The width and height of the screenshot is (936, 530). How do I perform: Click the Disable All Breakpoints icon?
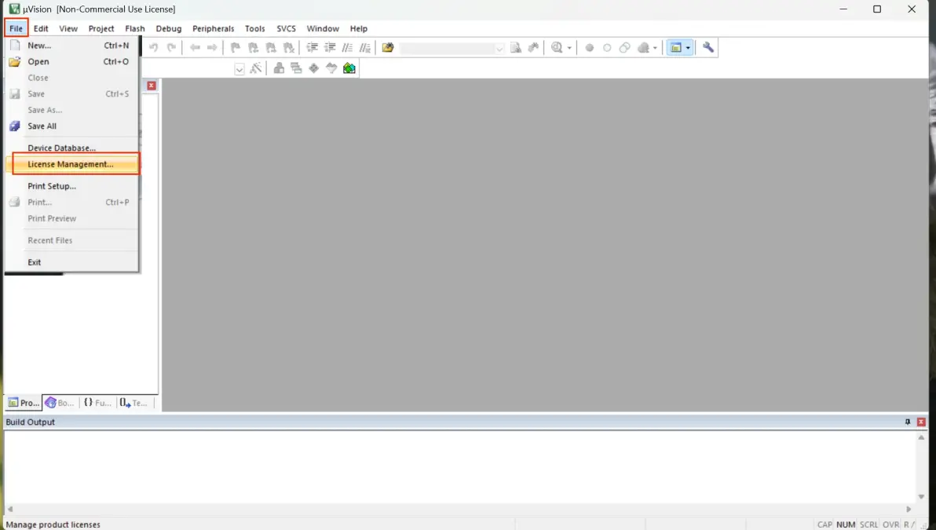pyautogui.click(x=624, y=48)
